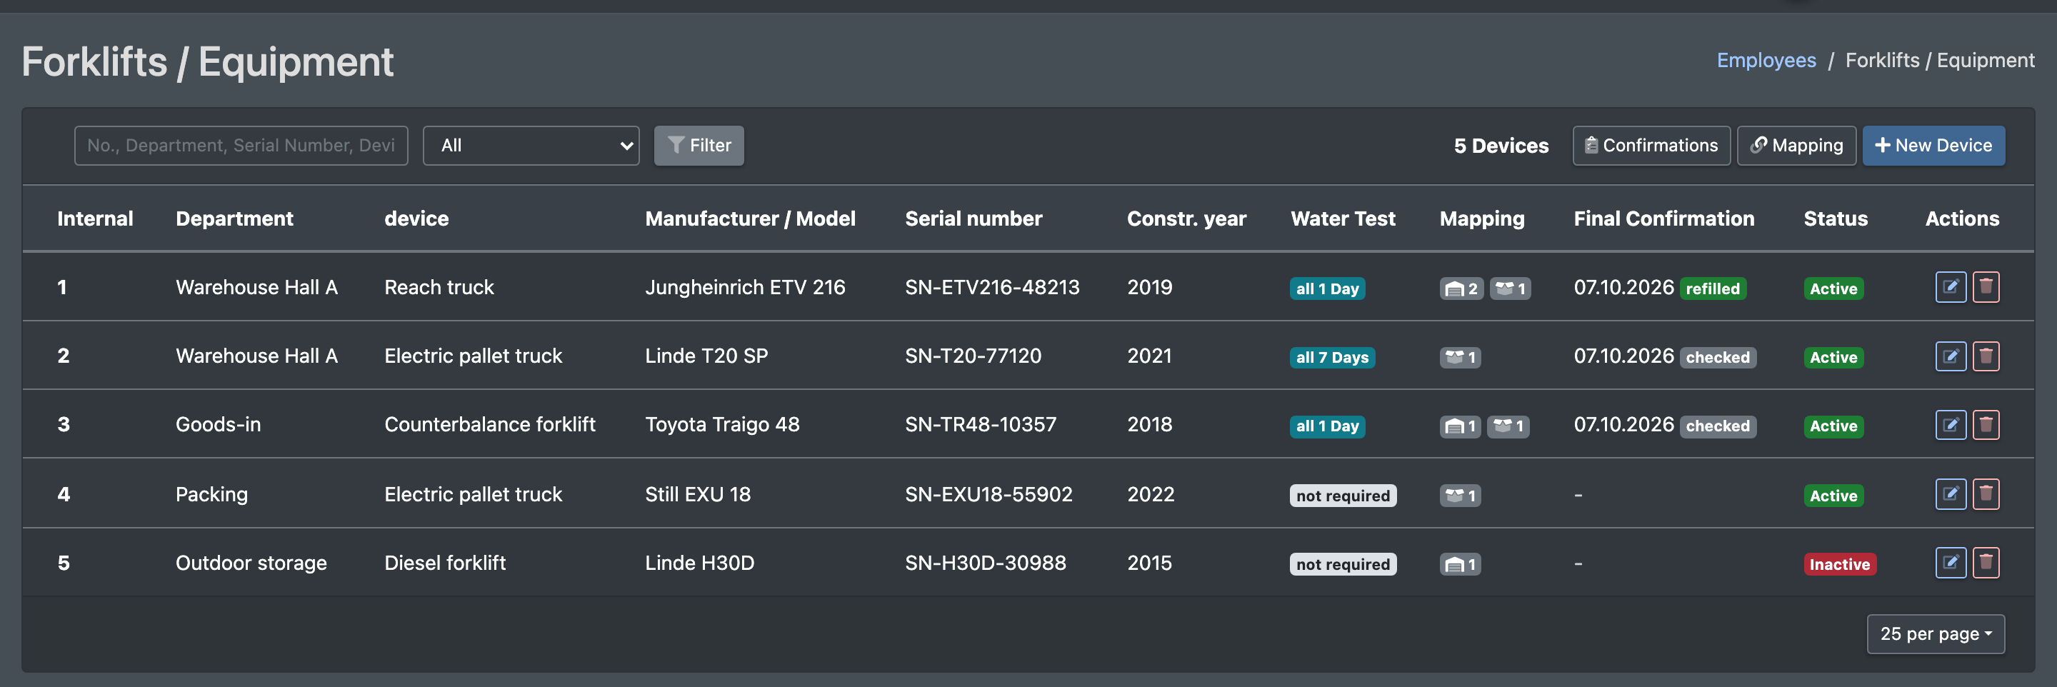Open the All status filter dropdown
The image size is (2057, 687).
click(531, 146)
